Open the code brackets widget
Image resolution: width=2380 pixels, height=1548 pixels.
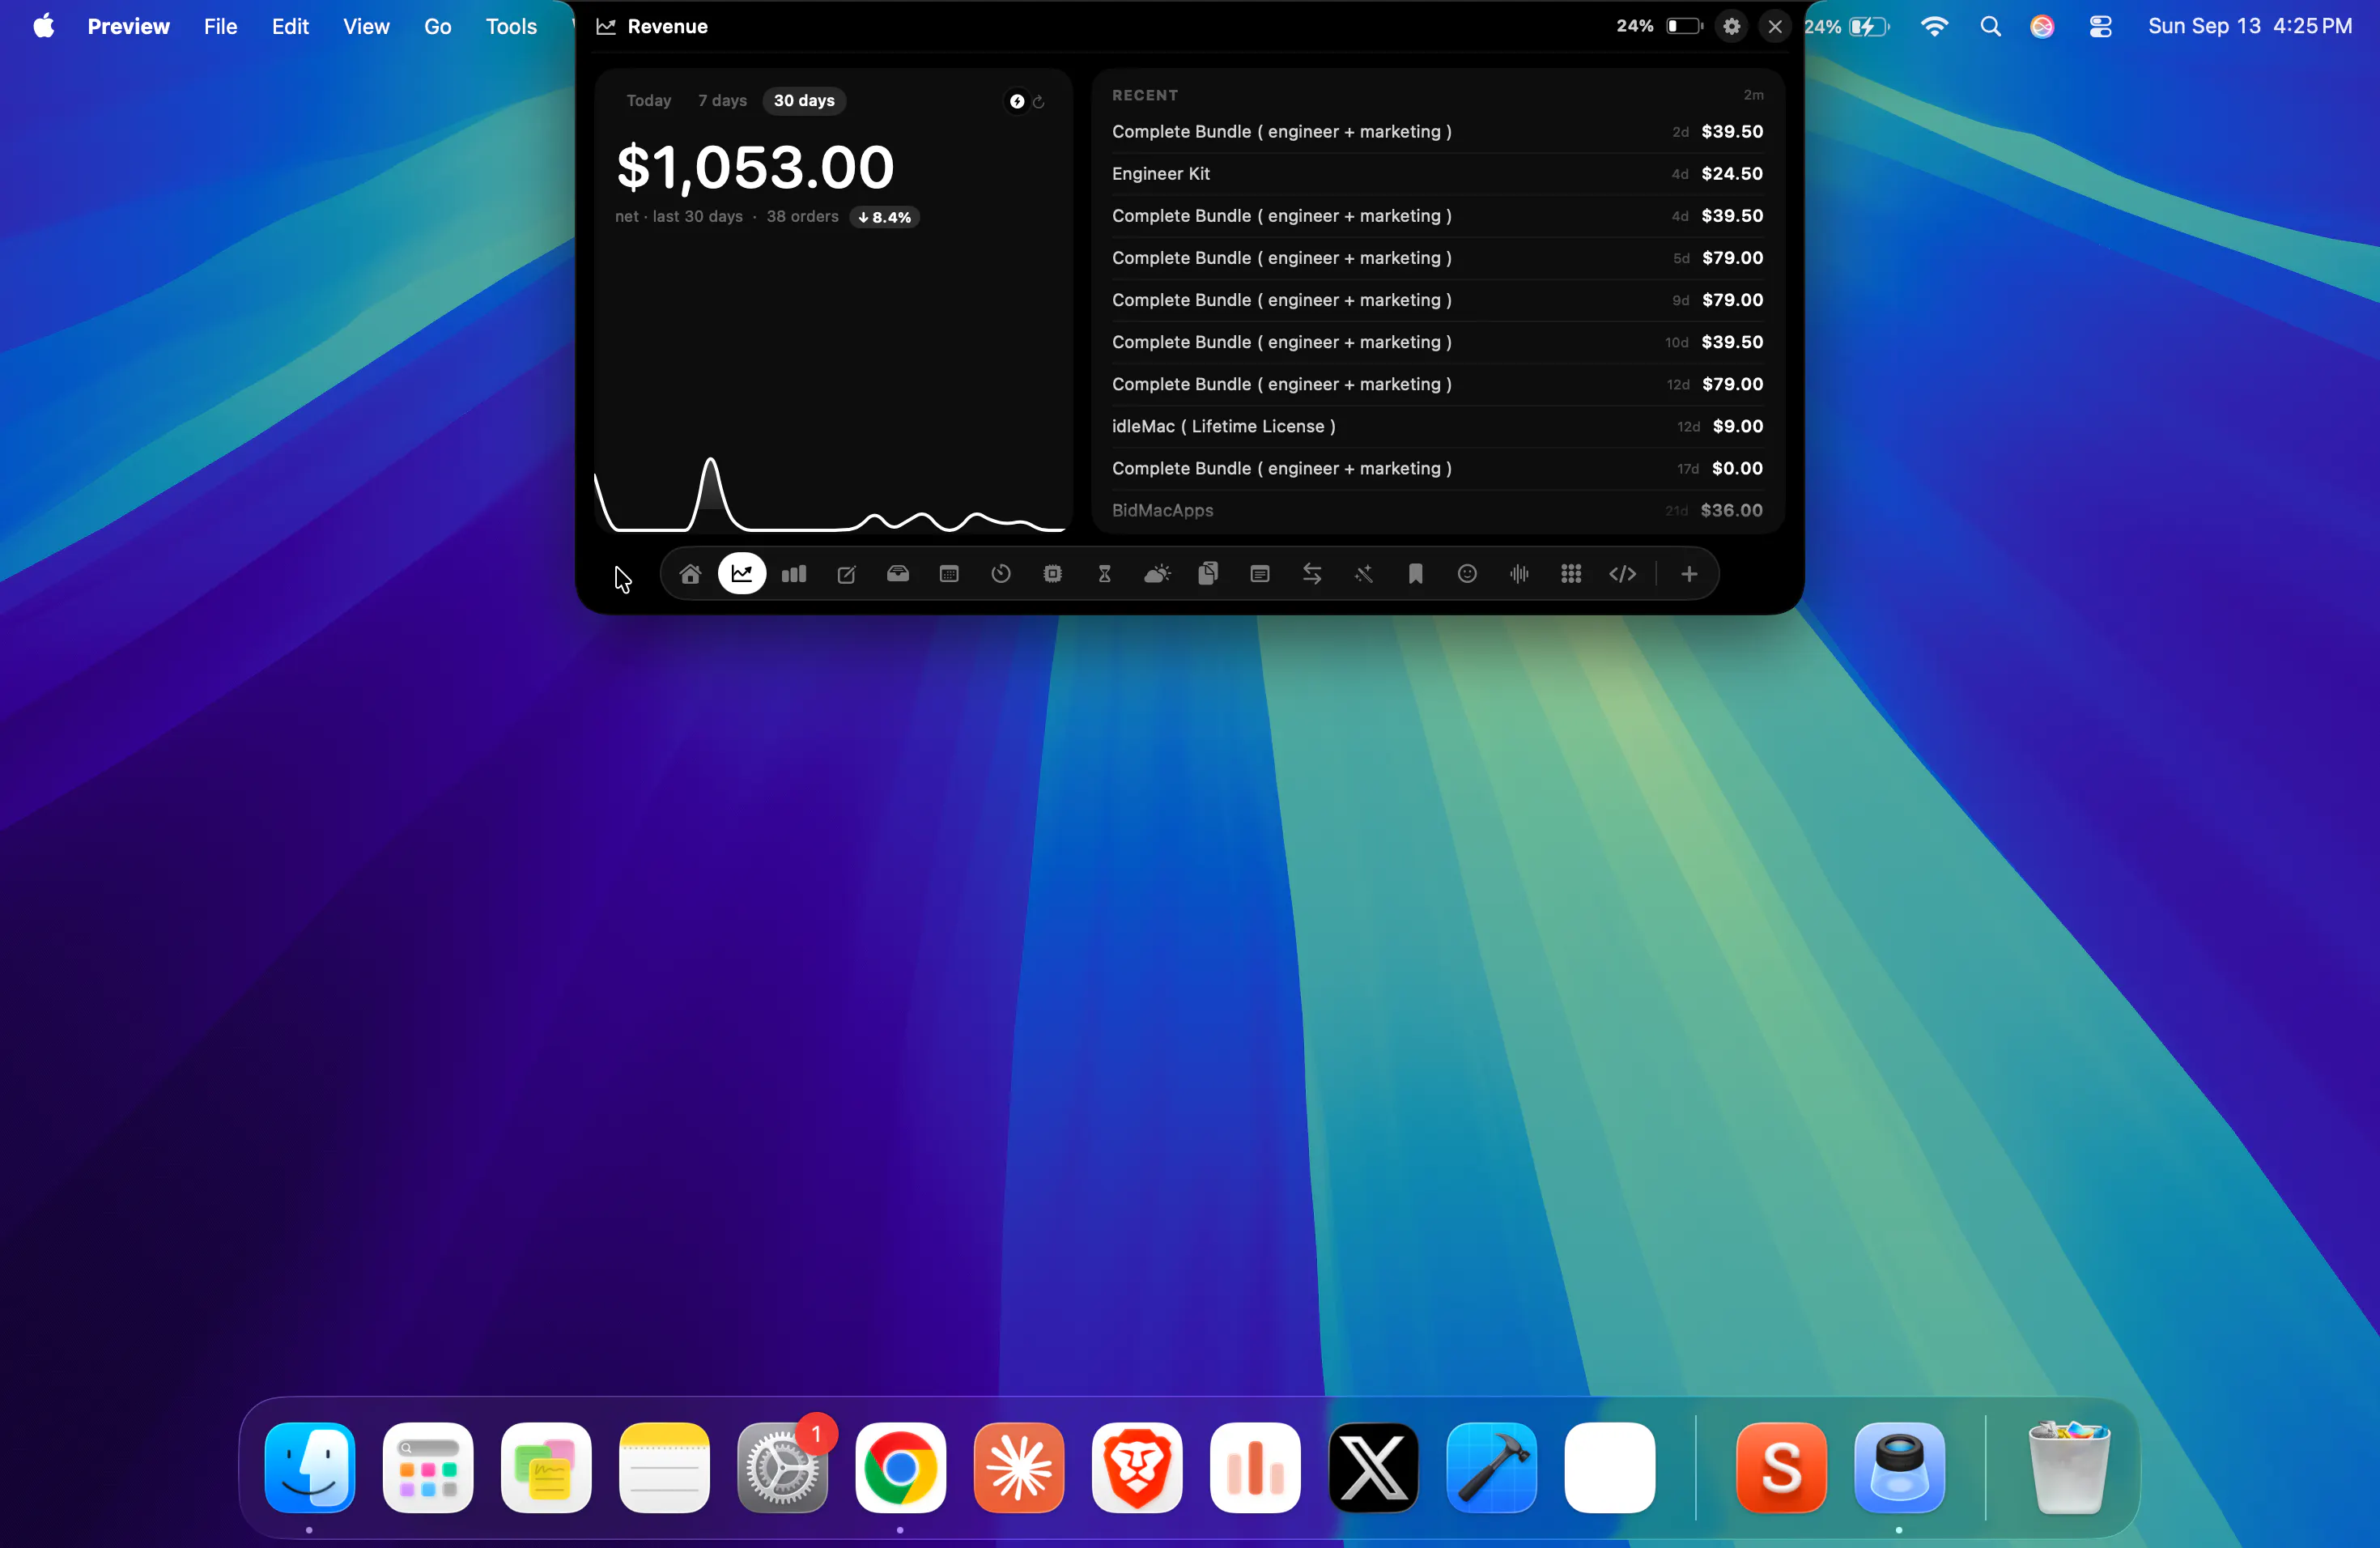(x=1623, y=574)
